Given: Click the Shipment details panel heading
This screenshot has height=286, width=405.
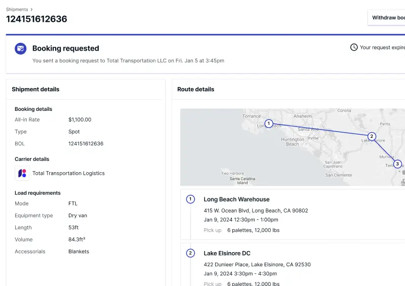Looking at the screenshot, I should pos(35,90).
